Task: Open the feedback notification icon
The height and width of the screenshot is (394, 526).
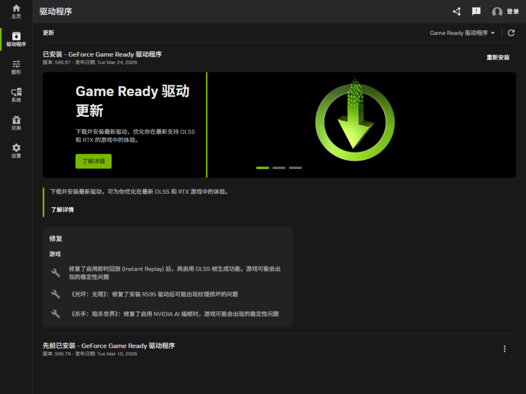Action: 476,11
